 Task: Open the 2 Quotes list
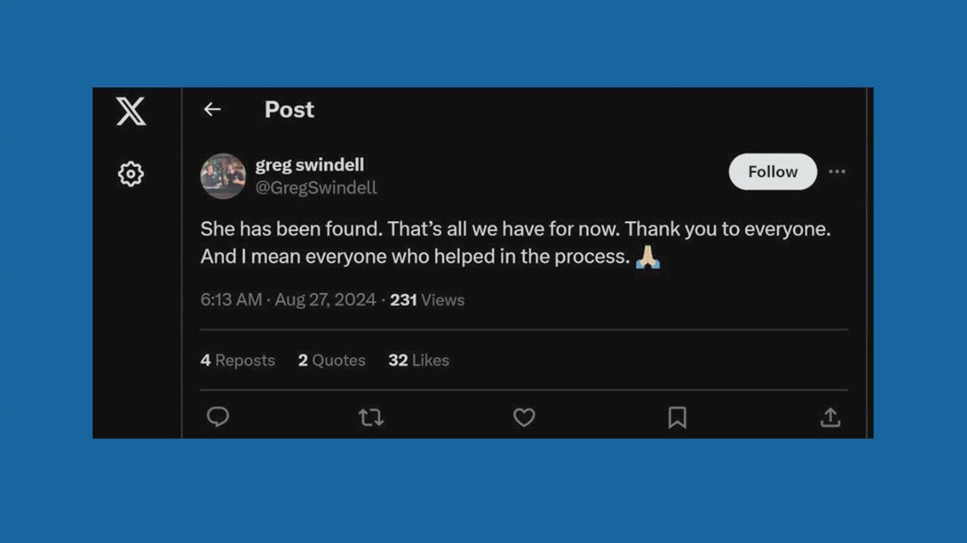tap(332, 360)
